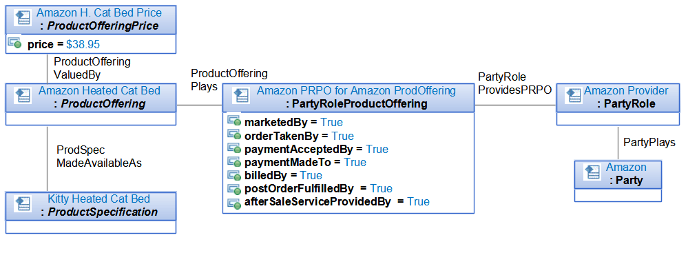
Task: Select the marketedBy slot icon
Action: (234, 121)
